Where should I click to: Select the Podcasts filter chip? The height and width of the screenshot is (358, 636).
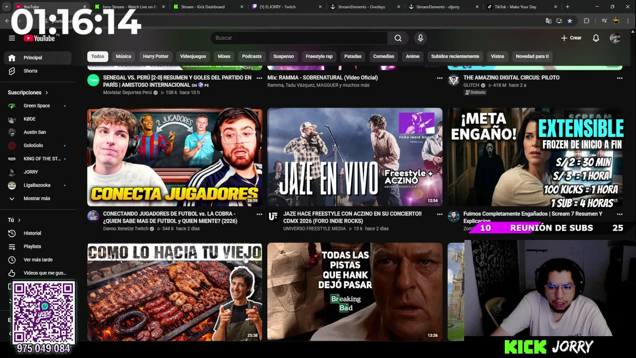point(251,56)
